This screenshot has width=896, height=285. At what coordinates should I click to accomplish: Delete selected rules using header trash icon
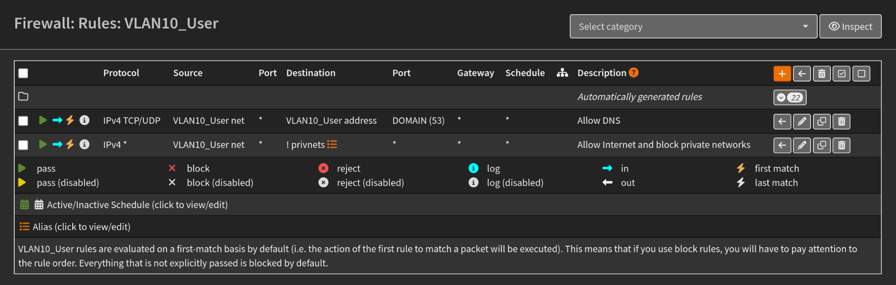pos(821,74)
